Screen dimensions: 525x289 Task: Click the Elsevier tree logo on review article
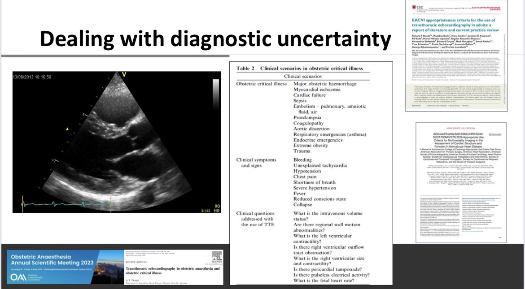[217, 255]
